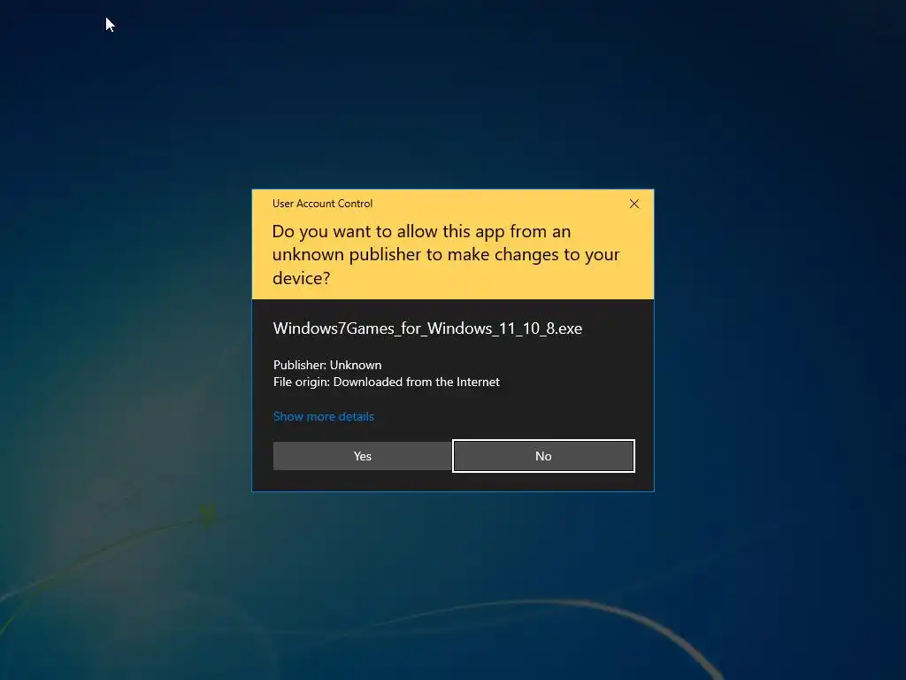Click No to deny the app
The width and height of the screenshot is (906, 680).
[543, 456]
